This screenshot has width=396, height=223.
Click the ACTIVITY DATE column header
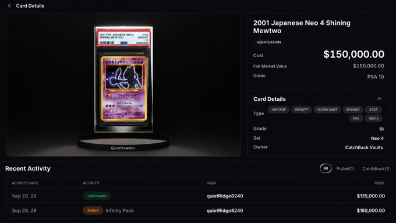point(25,183)
